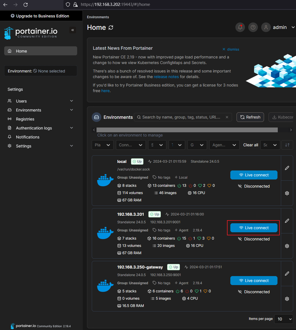Expand the Environments sidebar chevron
Image resolution: width=296 pixels, height=330 pixels.
72,110
